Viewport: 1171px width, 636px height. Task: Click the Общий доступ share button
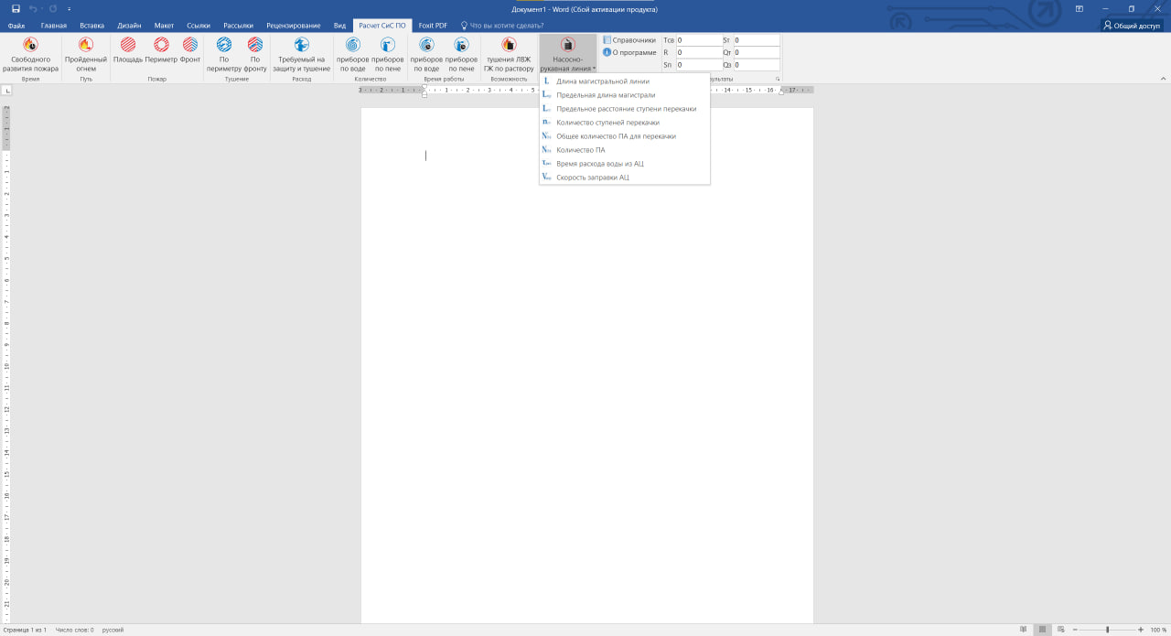[x=1131, y=26]
